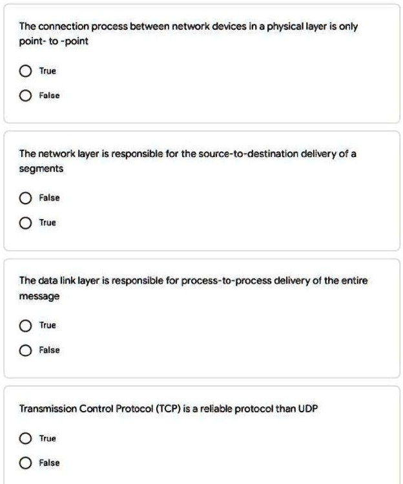
Task: Click the 'False' label text under physical layer question
Action: (x=49, y=96)
